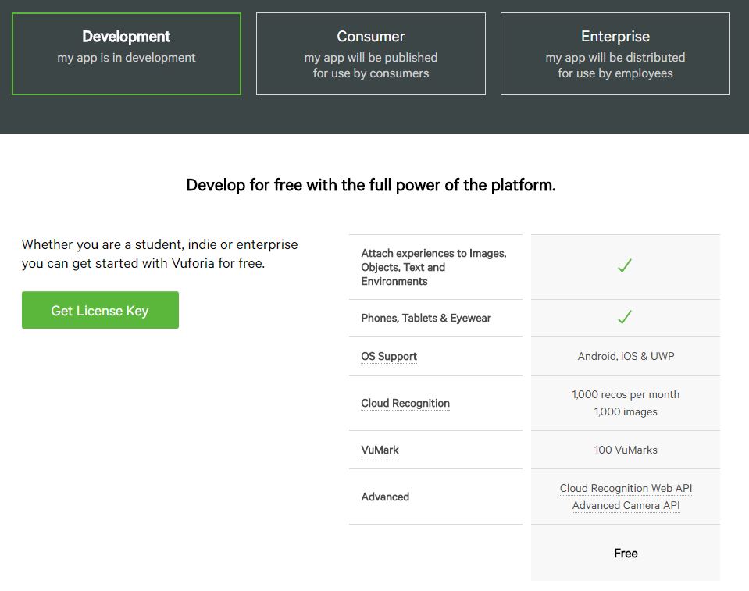Image resolution: width=749 pixels, height=591 pixels.
Task: Click 'Attach experiences to Images' row label
Action: [x=433, y=267]
